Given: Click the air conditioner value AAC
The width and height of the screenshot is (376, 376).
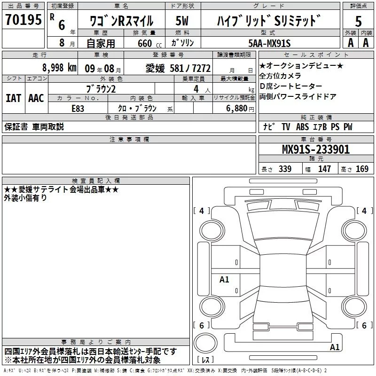Looking at the screenshot, I should (36, 98).
